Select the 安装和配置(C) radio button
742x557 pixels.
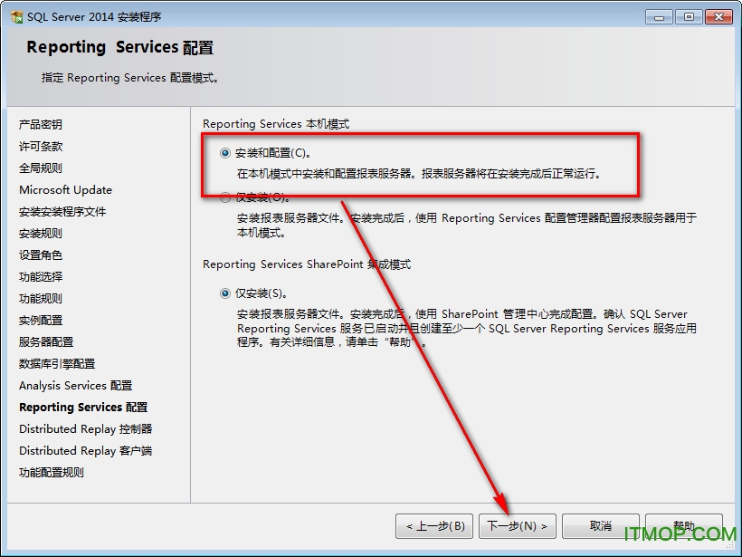point(224,153)
